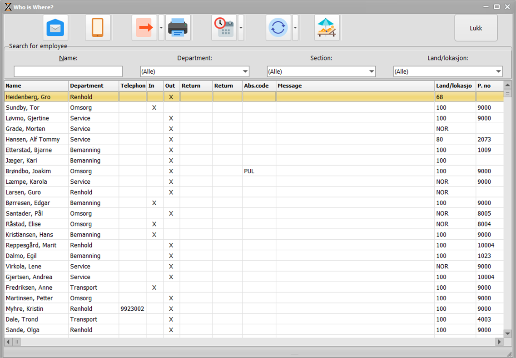Open the email message icon
Screen dimensions: 516x358
tap(55, 27)
